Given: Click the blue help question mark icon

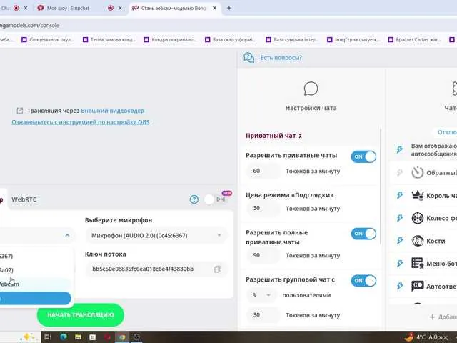Looking at the screenshot, I should 194,200.
